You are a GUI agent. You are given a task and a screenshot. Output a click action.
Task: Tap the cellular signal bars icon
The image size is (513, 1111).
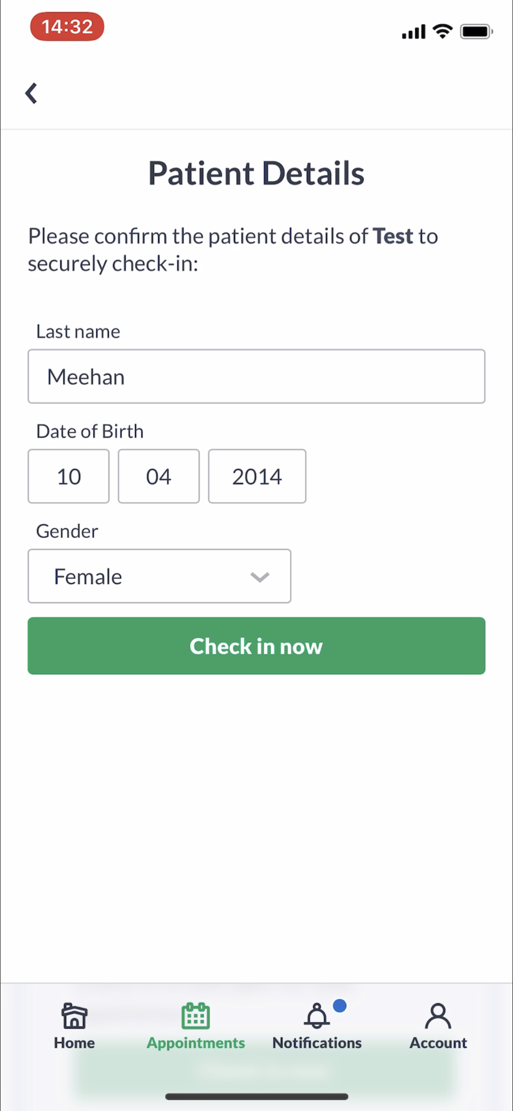point(414,31)
